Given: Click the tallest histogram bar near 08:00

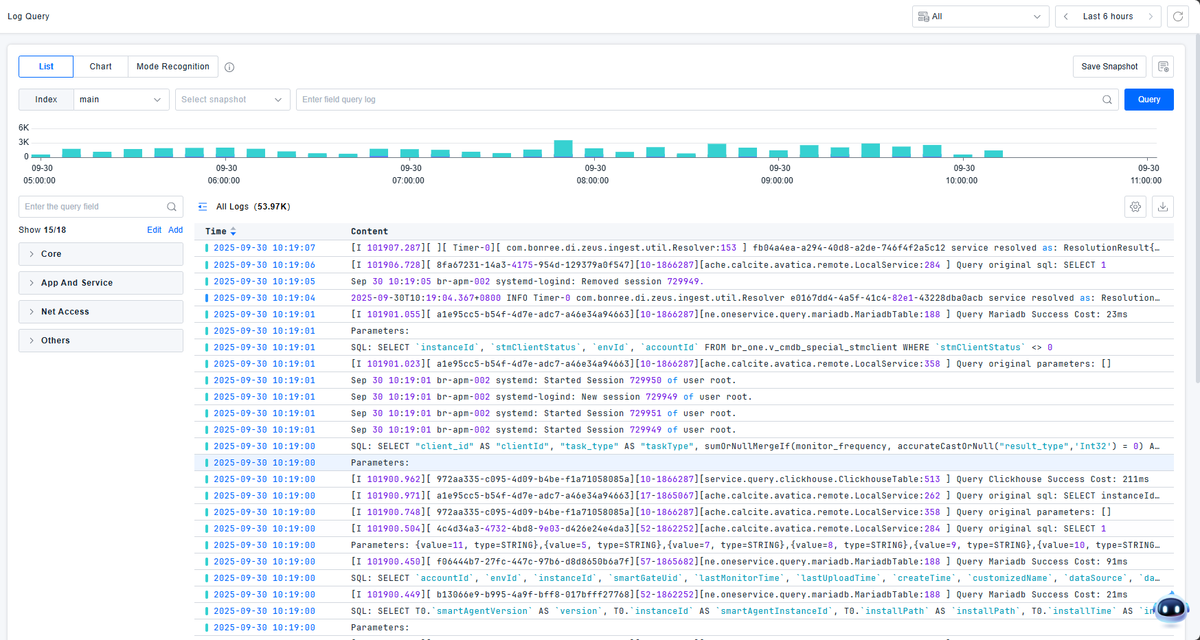Looking at the screenshot, I should coord(563,149).
